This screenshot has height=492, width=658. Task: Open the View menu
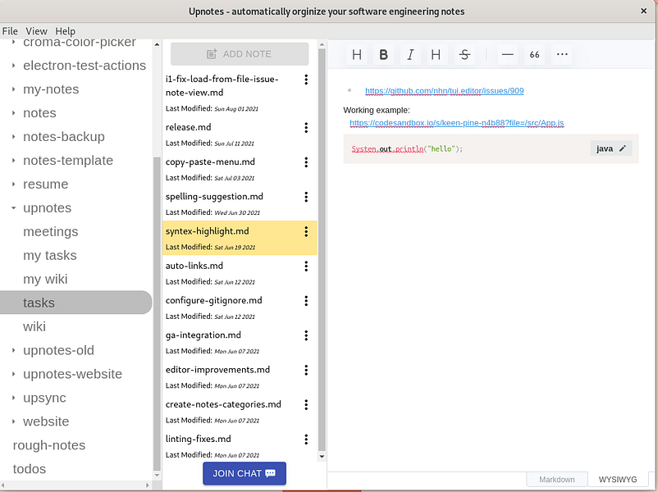(x=36, y=31)
